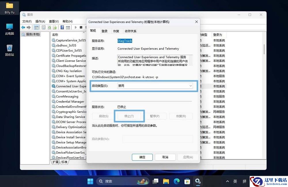The width and height of the screenshot is (288, 187).
Task: Open the 启动类型 dropdown showing 禁用
Action: [x=155, y=86]
